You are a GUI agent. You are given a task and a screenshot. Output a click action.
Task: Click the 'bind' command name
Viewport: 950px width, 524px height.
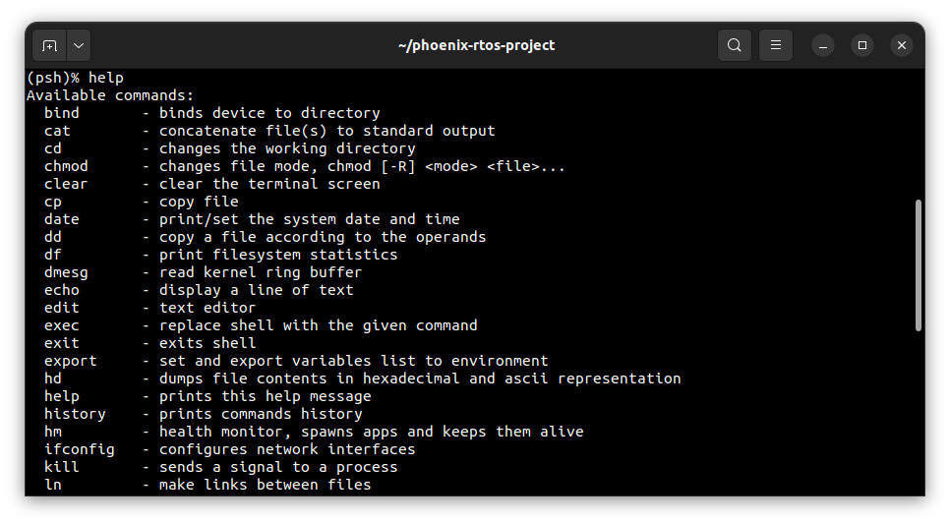coord(62,113)
